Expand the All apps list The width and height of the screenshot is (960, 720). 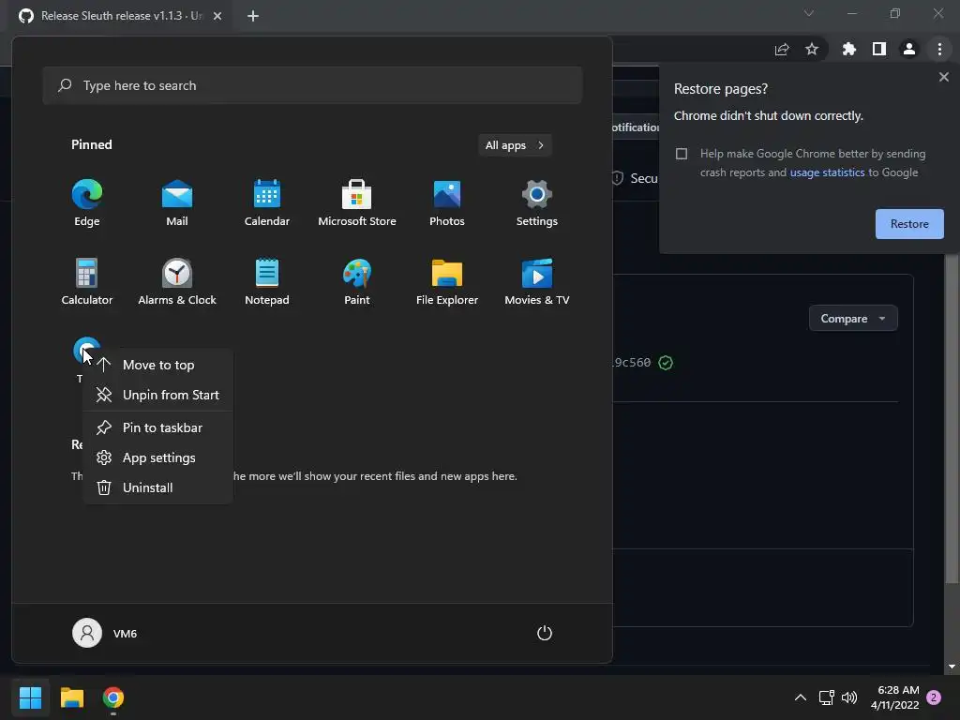point(515,145)
